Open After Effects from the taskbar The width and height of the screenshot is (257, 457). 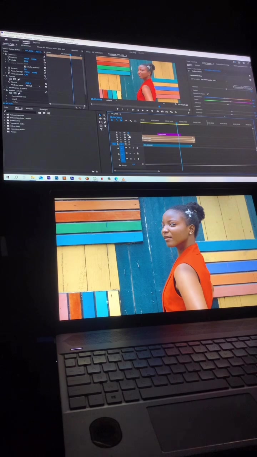click(72, 178)
